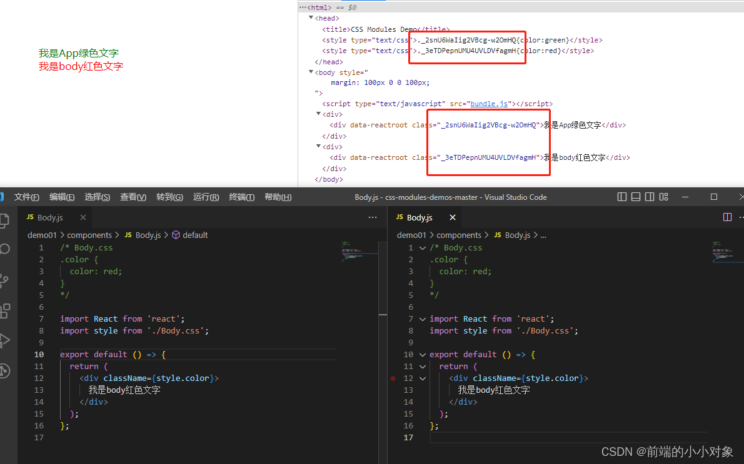Fold the div element at right line 12
Image resolution: width=744 pixels, height=464 pixels.
tap(422, 378)
